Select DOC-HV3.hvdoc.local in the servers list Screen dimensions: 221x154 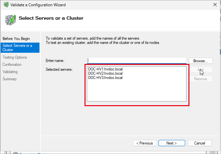tap(105, 78)
